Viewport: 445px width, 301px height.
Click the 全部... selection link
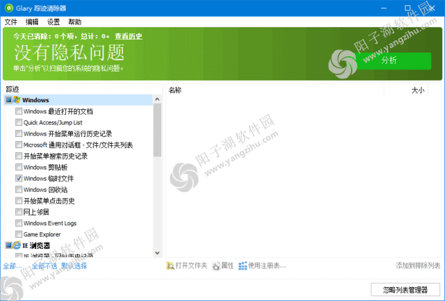point(13,266)
